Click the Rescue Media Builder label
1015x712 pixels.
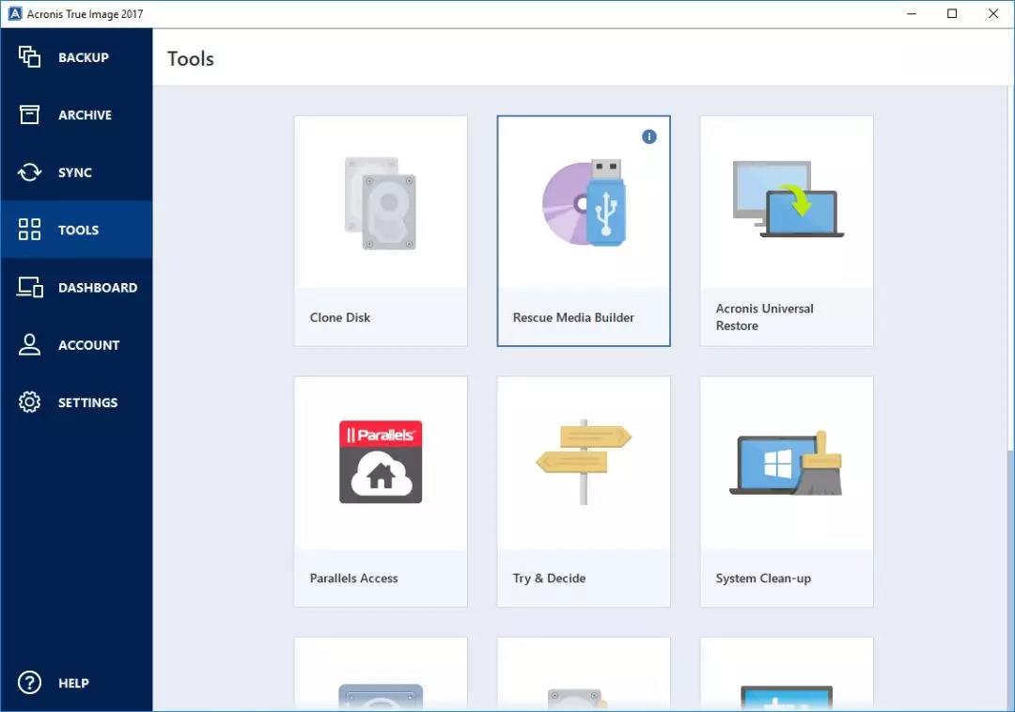pos(573,318)
